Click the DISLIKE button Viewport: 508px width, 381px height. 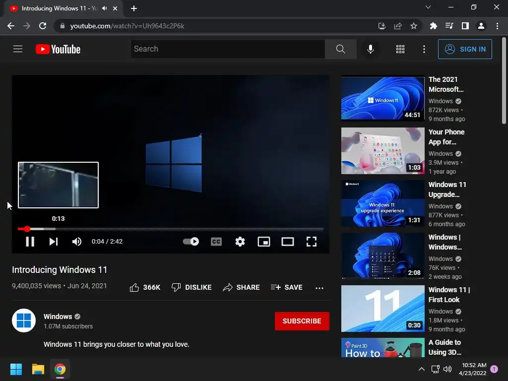(191, 287)
